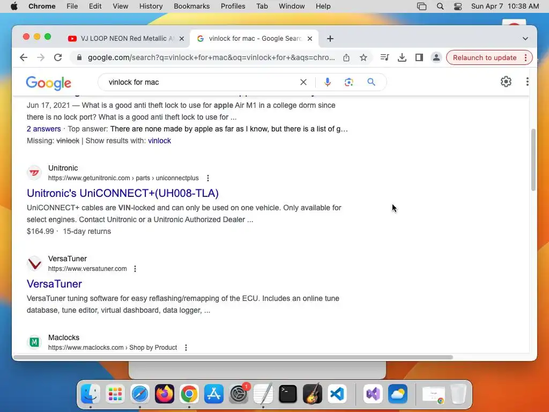Open the History menu

151,6
